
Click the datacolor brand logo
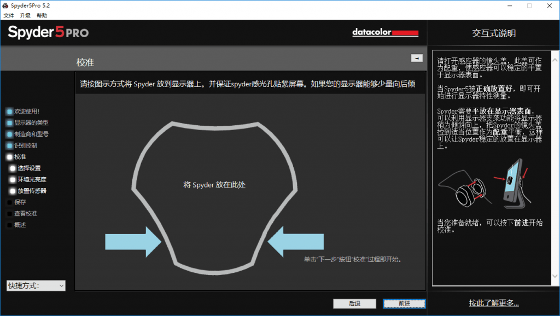click(x=385, y=32)
